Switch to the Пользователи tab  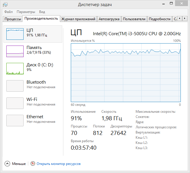[134, 19]
